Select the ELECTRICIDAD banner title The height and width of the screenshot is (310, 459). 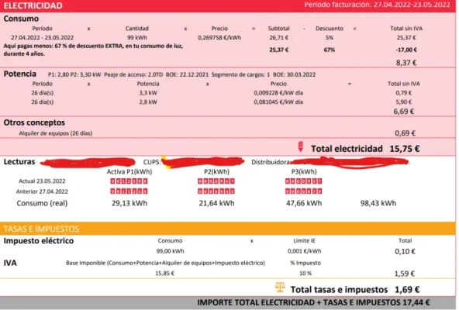pos(33,5)
